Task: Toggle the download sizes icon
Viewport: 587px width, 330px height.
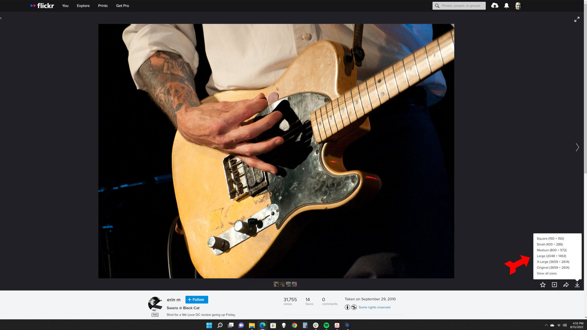Action: tap(577, 285)
